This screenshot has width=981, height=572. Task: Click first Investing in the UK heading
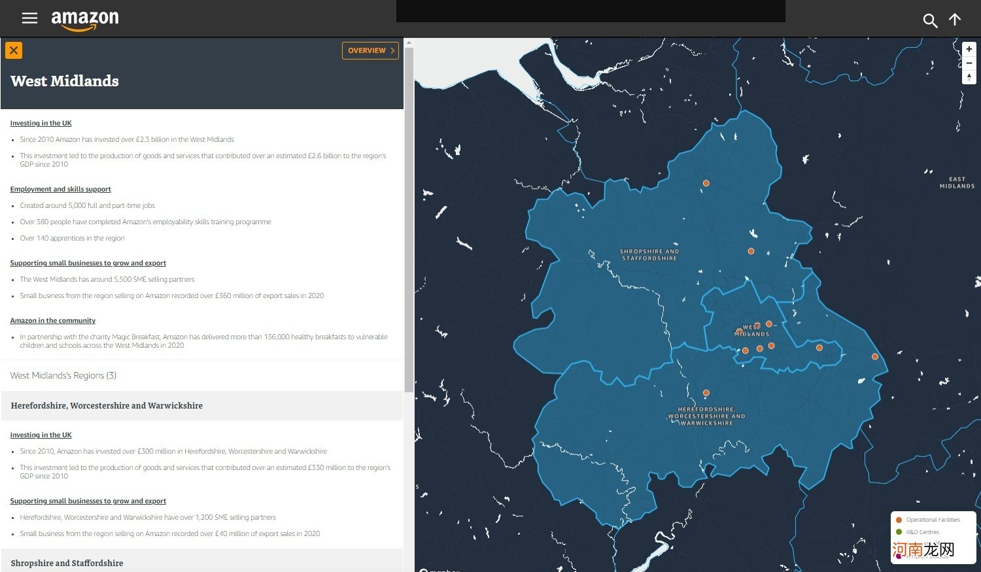[x=41, y=123]
